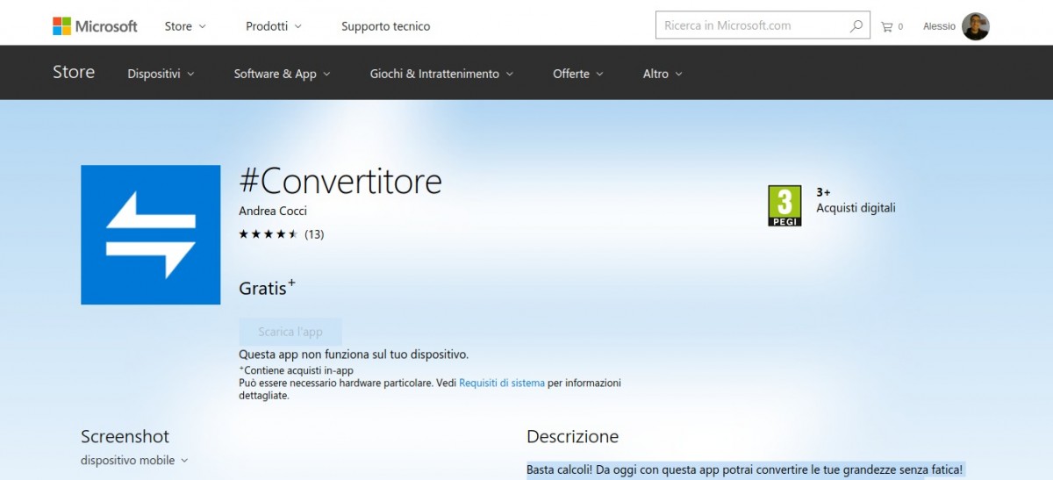Screen dimensions: 1053x480
Task: Click the star rating row
Action: click(x=269, y=234)
